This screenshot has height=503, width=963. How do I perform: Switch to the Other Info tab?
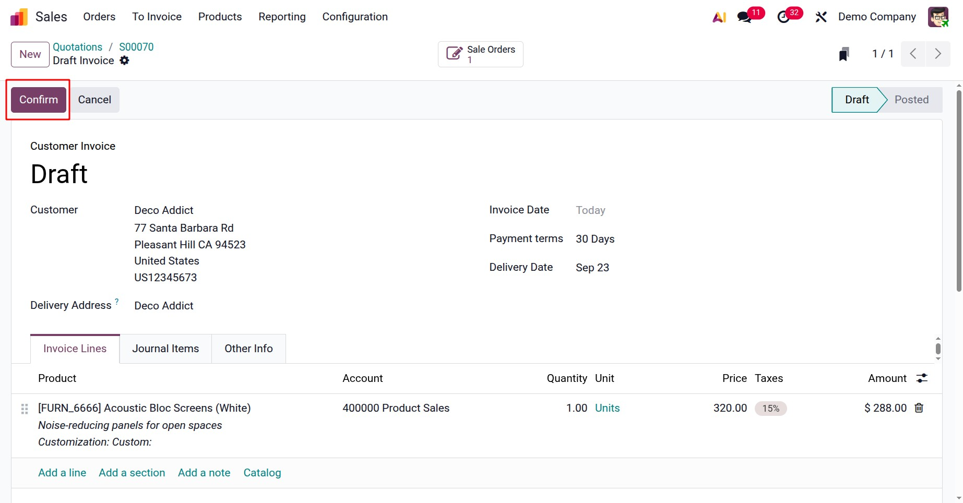pos(248,349)
